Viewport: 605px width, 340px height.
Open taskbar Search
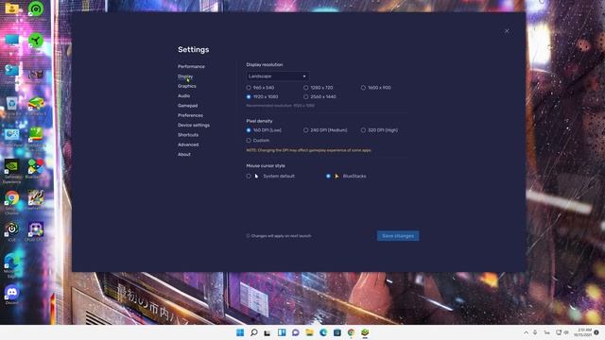254,332
